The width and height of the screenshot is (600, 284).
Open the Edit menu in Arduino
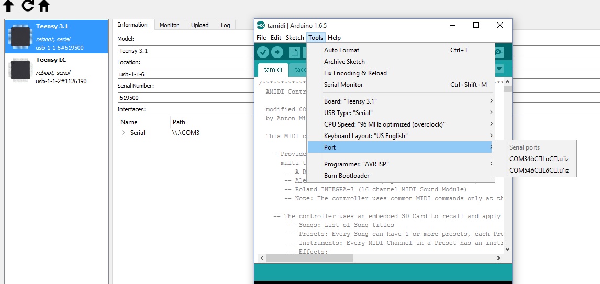[276, 38]
